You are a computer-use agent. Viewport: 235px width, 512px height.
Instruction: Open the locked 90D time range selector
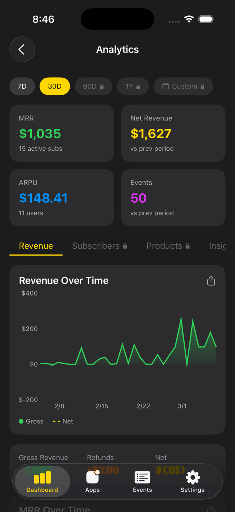pyautogui.click(x=93, y=86)
